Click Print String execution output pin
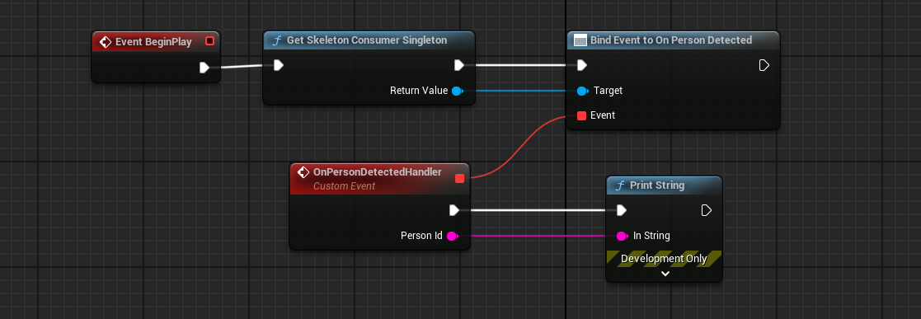The height and width of the screenshot is (319, 921). [x=707, y=210]
